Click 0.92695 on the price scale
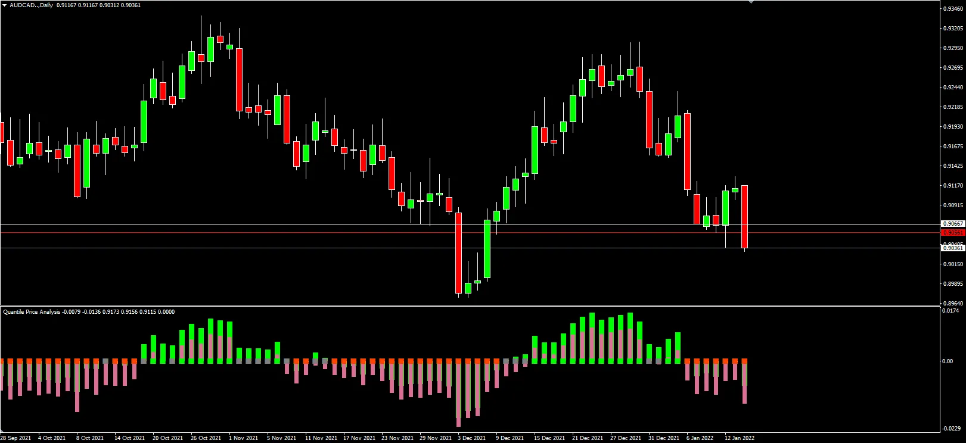The image size is (966, 443). tap(954, 68)
